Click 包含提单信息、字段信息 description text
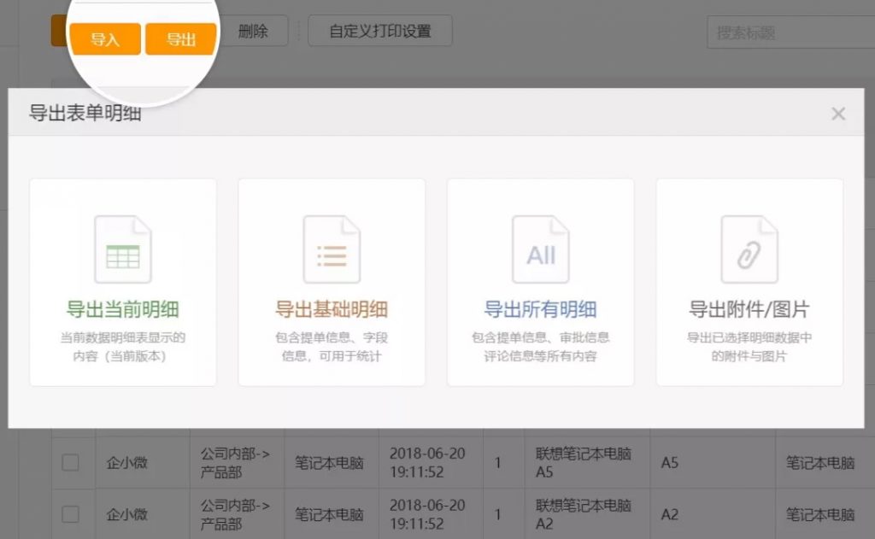 [x=332, y=346]
